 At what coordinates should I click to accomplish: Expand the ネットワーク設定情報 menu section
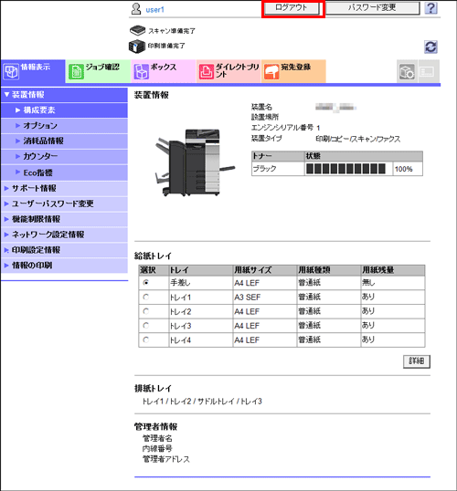pyautogui.click(x=64, y=235)
